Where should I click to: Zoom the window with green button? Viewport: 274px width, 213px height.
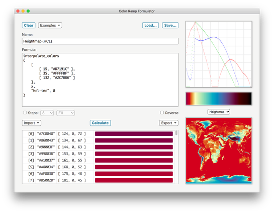click(28, 11)
